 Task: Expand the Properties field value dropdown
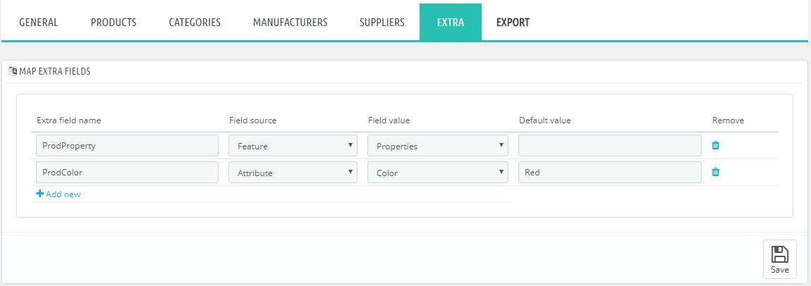[x=438, y=146]
